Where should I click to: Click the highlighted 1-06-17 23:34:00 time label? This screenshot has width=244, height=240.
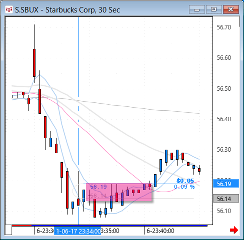(x=77, y=231)
